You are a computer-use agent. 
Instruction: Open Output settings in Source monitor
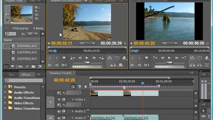click(124, 58)
